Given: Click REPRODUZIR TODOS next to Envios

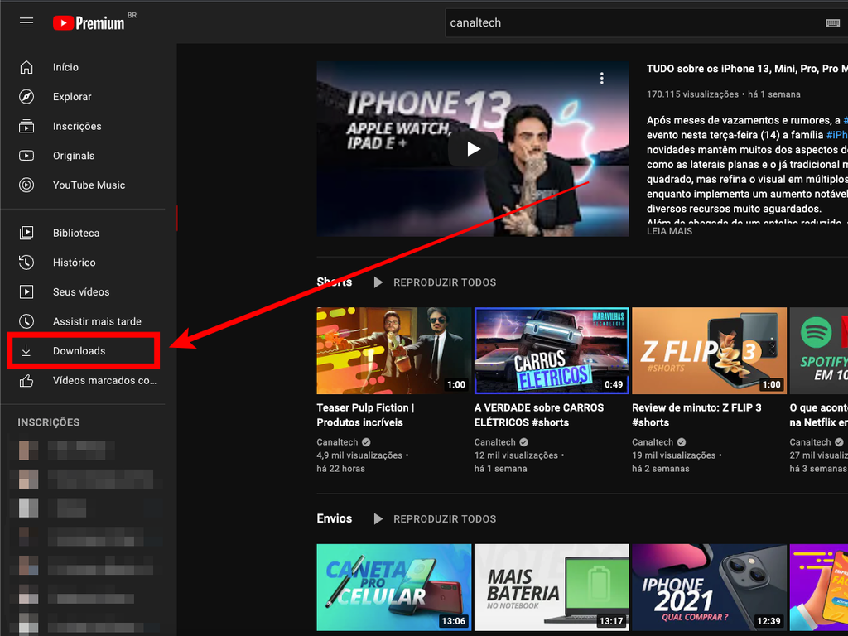Looking at the screenshot, I should [x=445, y=518].
